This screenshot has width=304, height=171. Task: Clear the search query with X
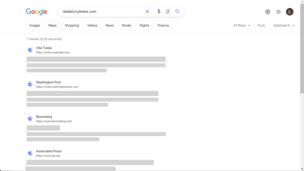147,12
